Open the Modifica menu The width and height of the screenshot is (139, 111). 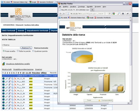(66, 7)
